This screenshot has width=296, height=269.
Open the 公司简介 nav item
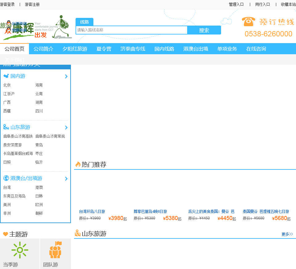43,49
